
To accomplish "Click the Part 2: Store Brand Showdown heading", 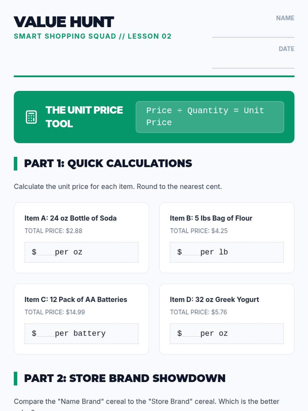I will [125, 378].
